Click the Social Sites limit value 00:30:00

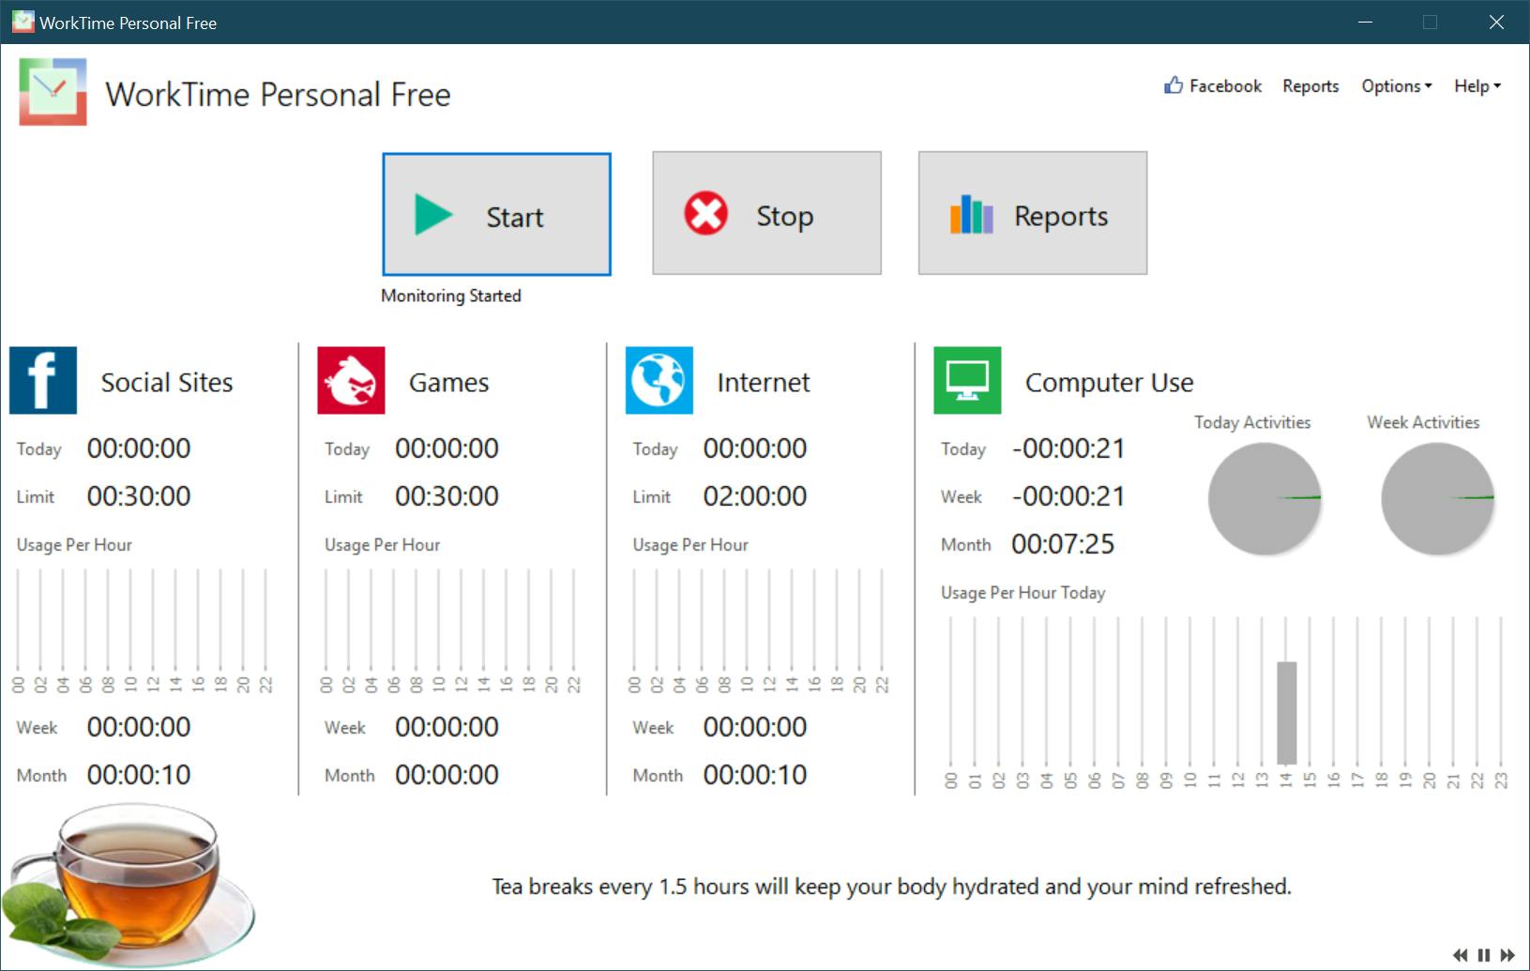139,496
